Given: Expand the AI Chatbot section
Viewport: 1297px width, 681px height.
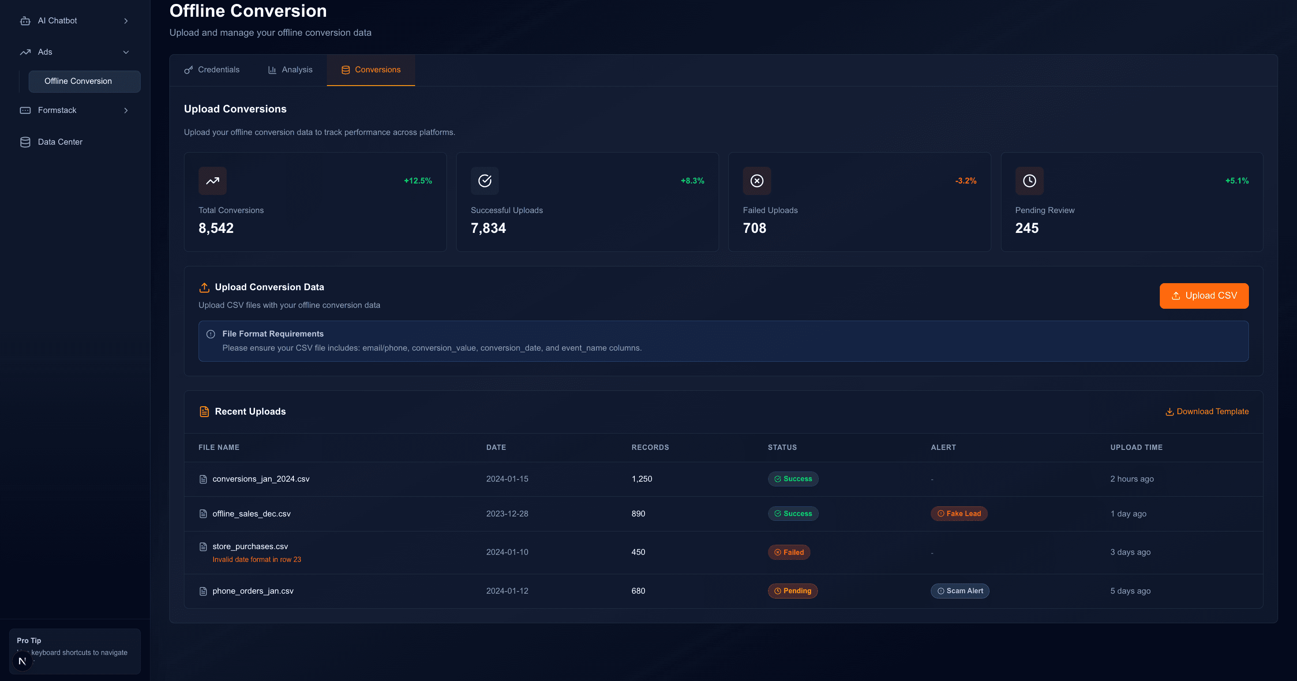Looking at the screenshot, I should pyautogui.click(x=126, y=21).
